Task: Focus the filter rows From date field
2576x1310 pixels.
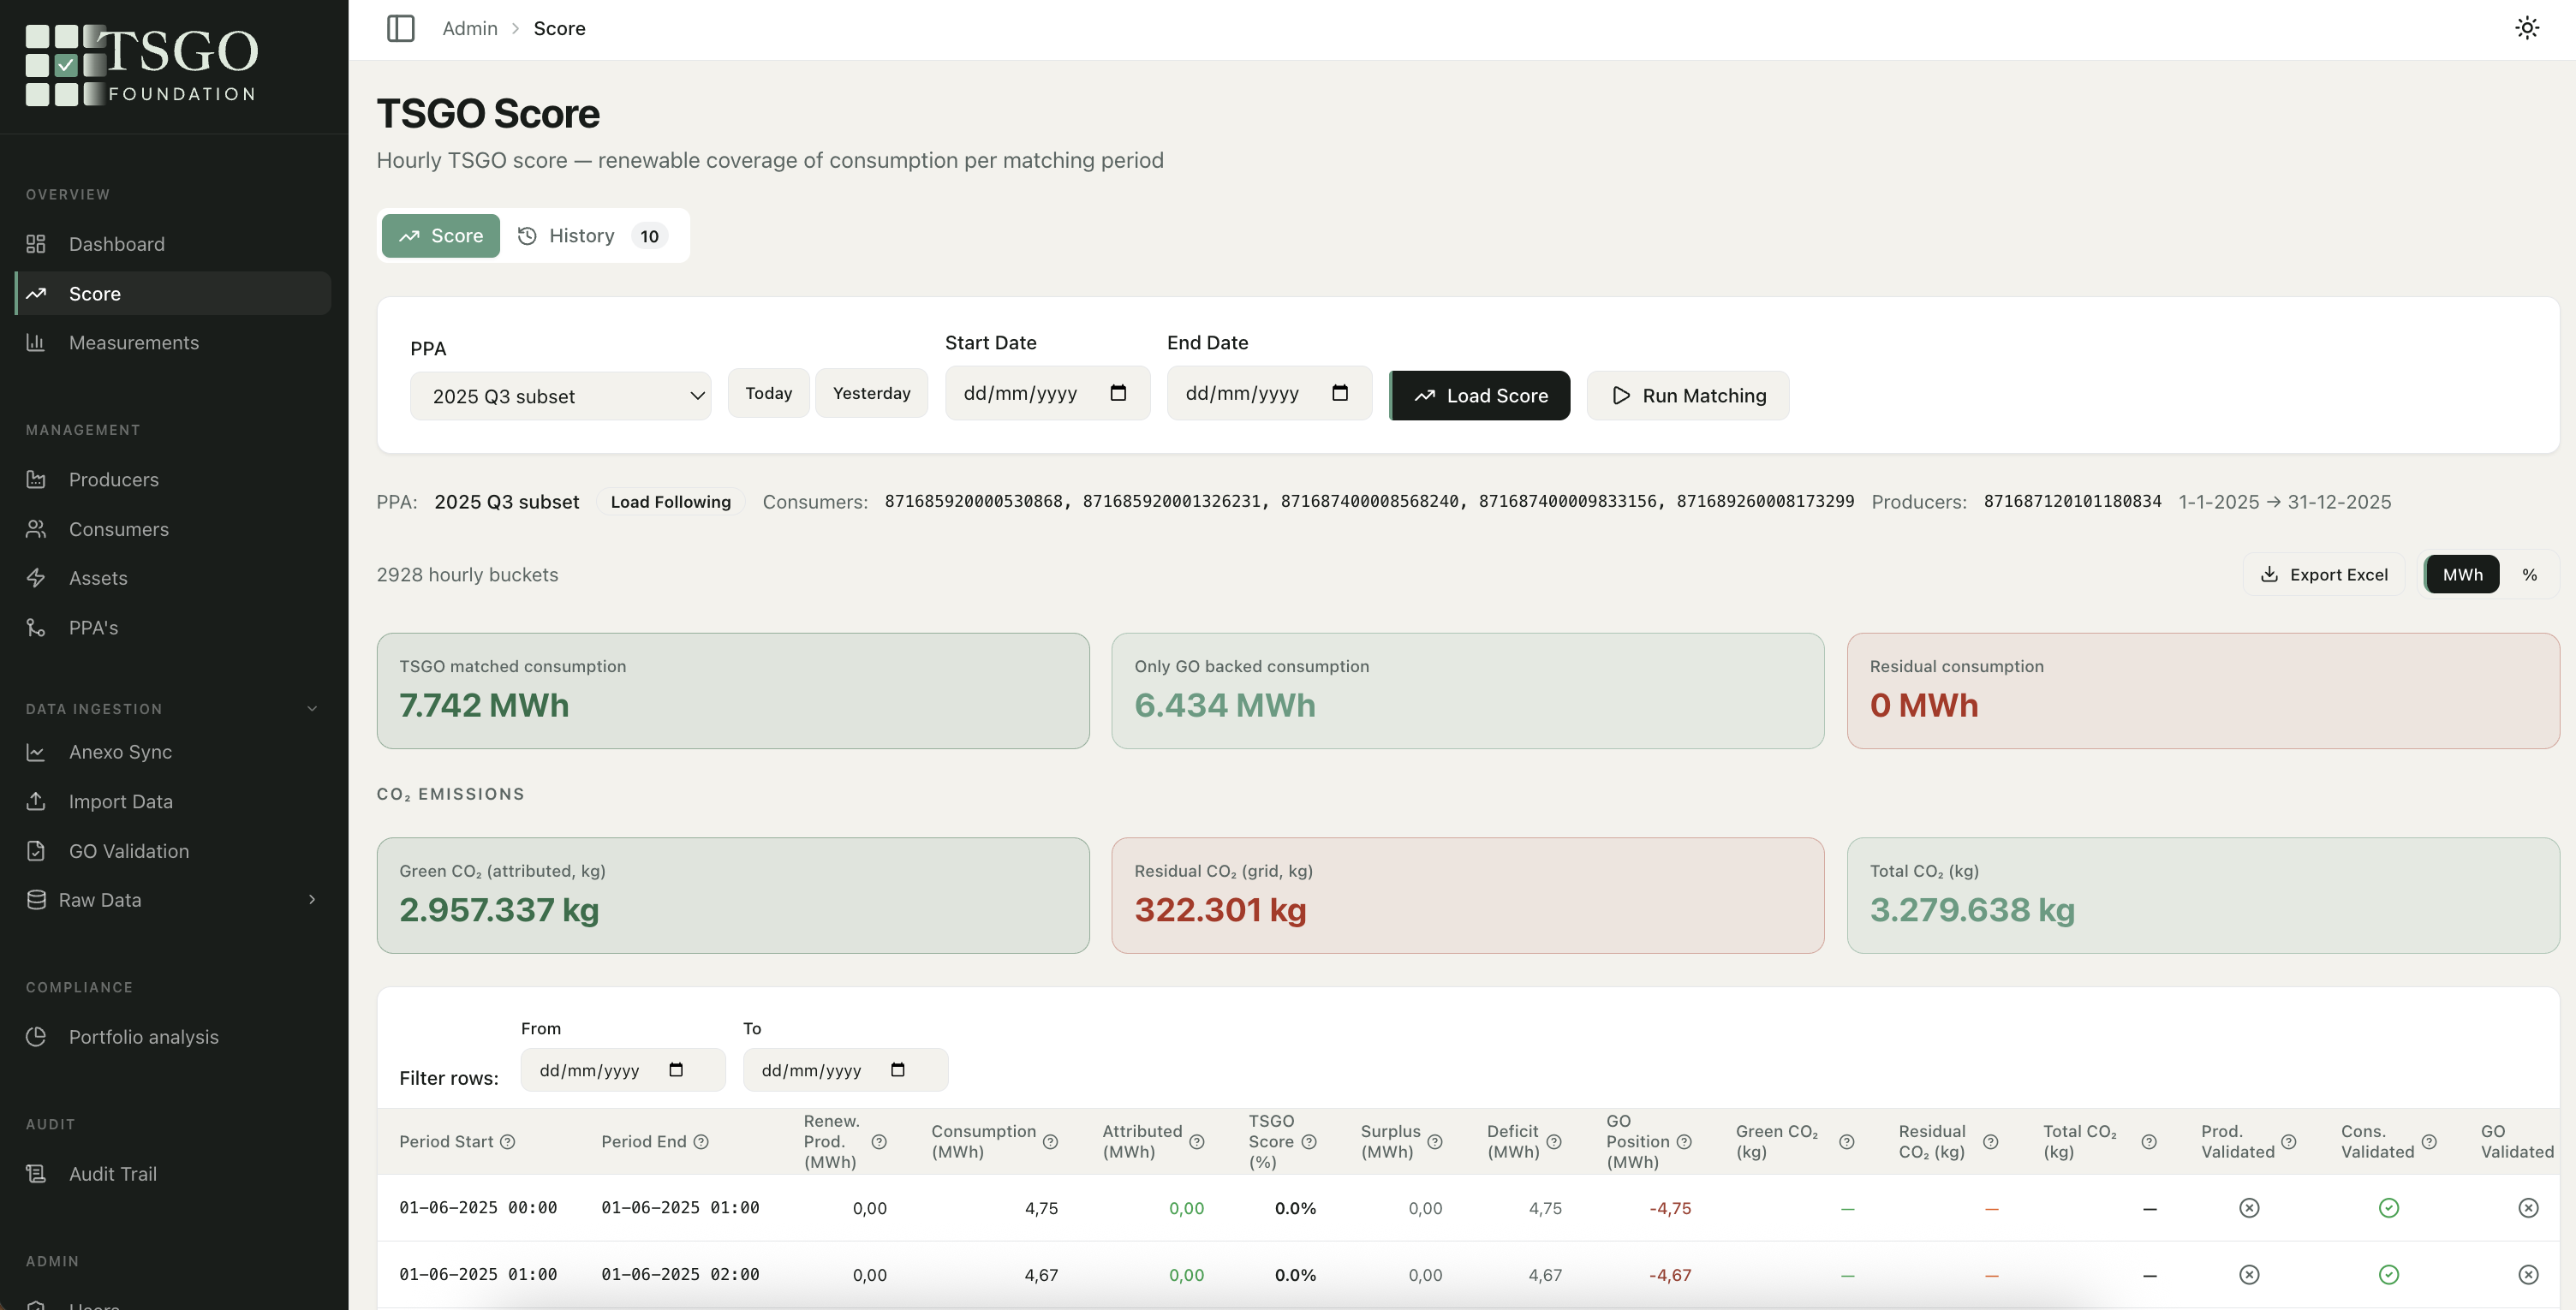Action: click(x=623, y=1070)
